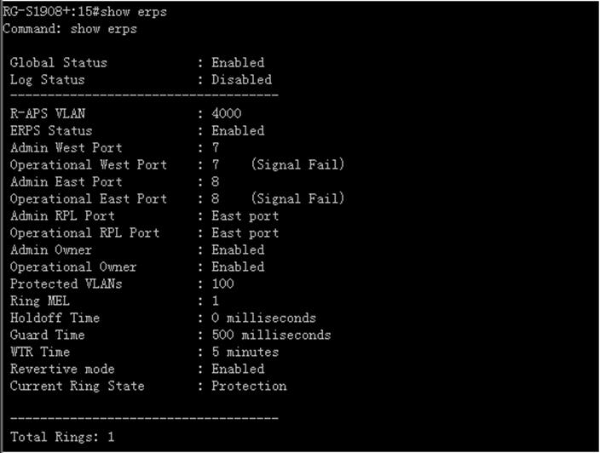Click the Operational Owner line

click(137, 267)
